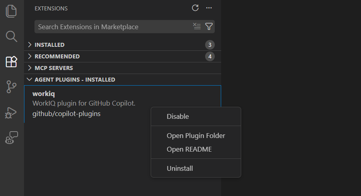Viewport: 361px width, 196px height.
Task: Refresh the extensions list
Action: [x=195, y=8]
